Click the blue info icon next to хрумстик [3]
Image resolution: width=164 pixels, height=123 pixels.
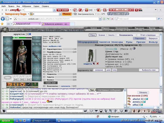coord(30,34)
